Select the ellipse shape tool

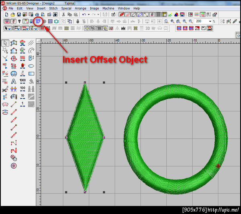tap(31, 66)
